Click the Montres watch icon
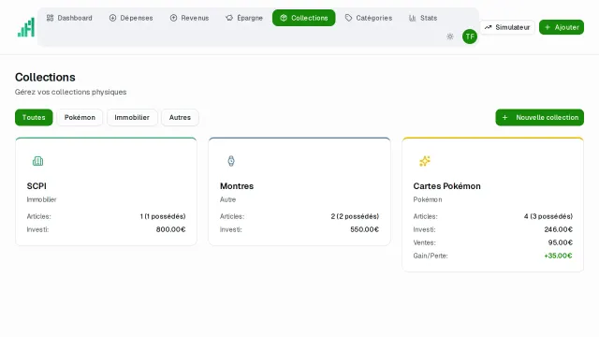 (x=231, y=161)
